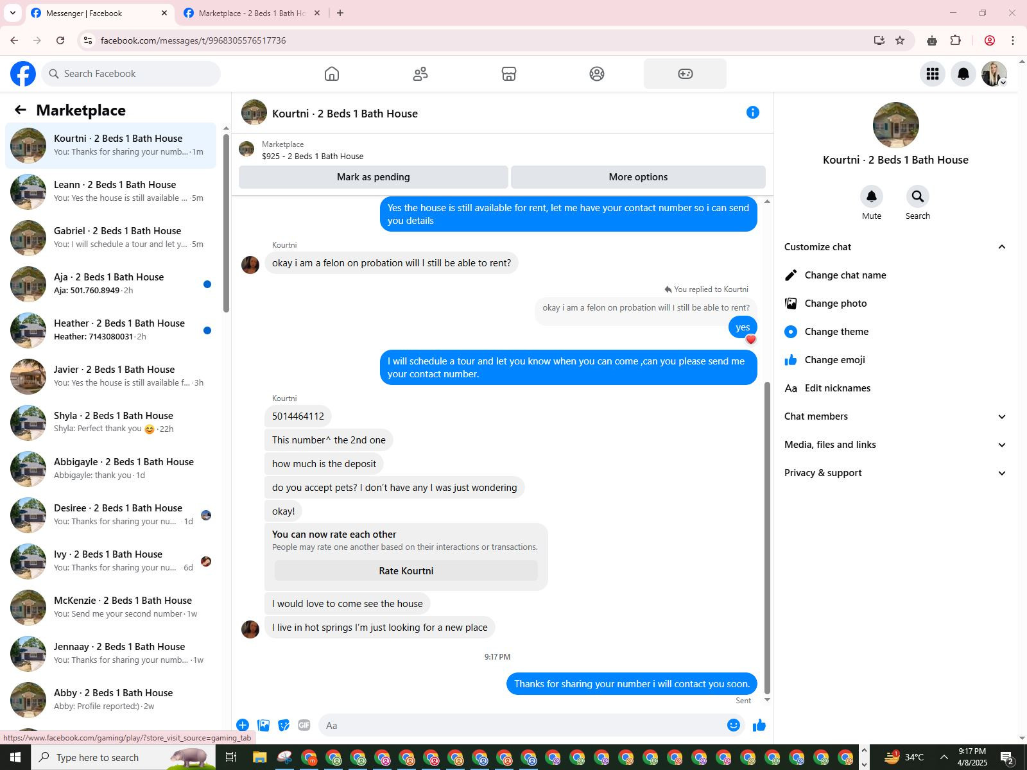Open Aja's unread conversation
Screen dimensions: 1027x770
coord(110,284)
